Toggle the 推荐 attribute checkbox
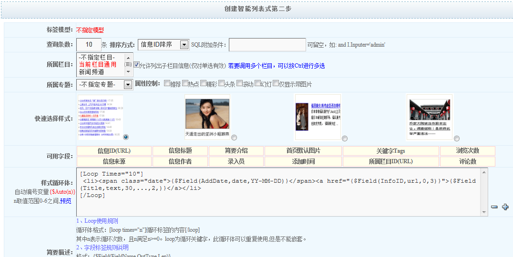Viewport: 513px width, 257px height. (x=167, y=83)
